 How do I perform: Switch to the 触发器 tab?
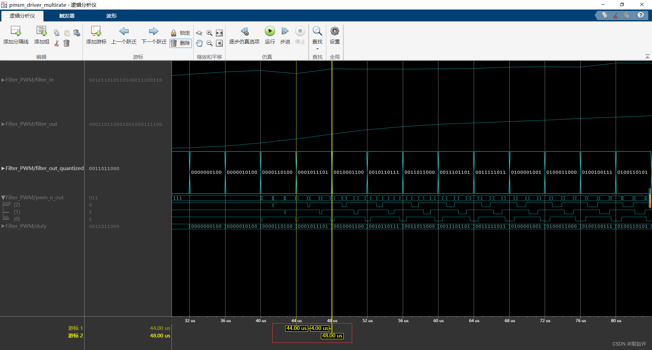66,16
